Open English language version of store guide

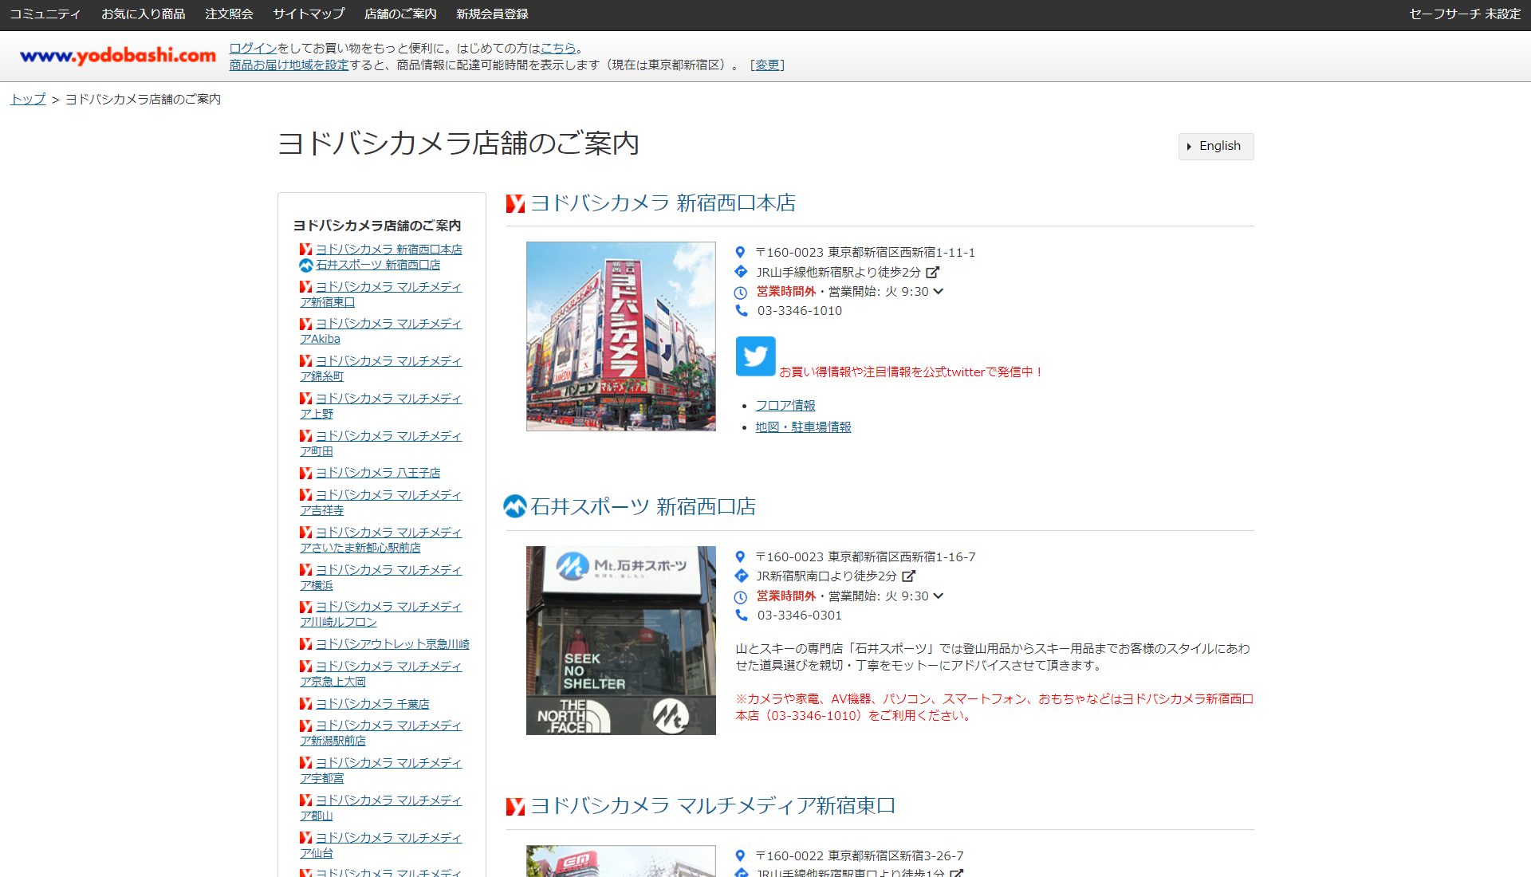(x=1214, y=145)
